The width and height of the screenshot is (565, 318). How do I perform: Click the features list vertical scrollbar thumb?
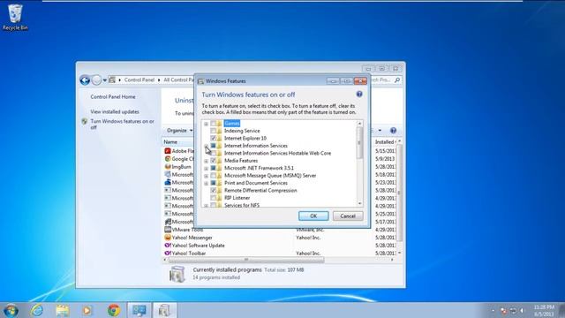tap(359, 143)
